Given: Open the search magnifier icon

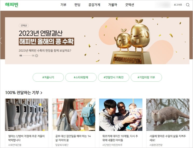Looking at the screenshot, I should 188,5.
